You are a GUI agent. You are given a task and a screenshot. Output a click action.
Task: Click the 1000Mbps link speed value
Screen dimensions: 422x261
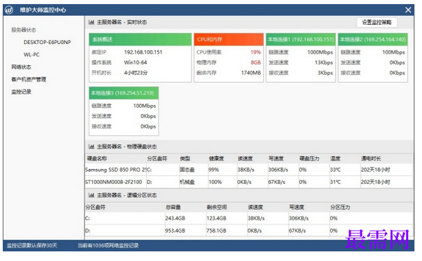coord(320,52)
